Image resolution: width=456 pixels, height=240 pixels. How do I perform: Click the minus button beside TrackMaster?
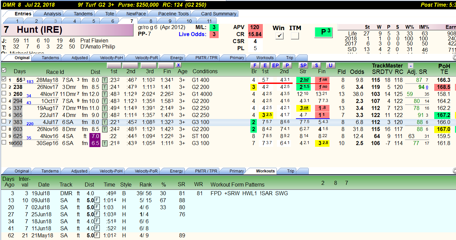pyautogui.click(x=410, y=66)
